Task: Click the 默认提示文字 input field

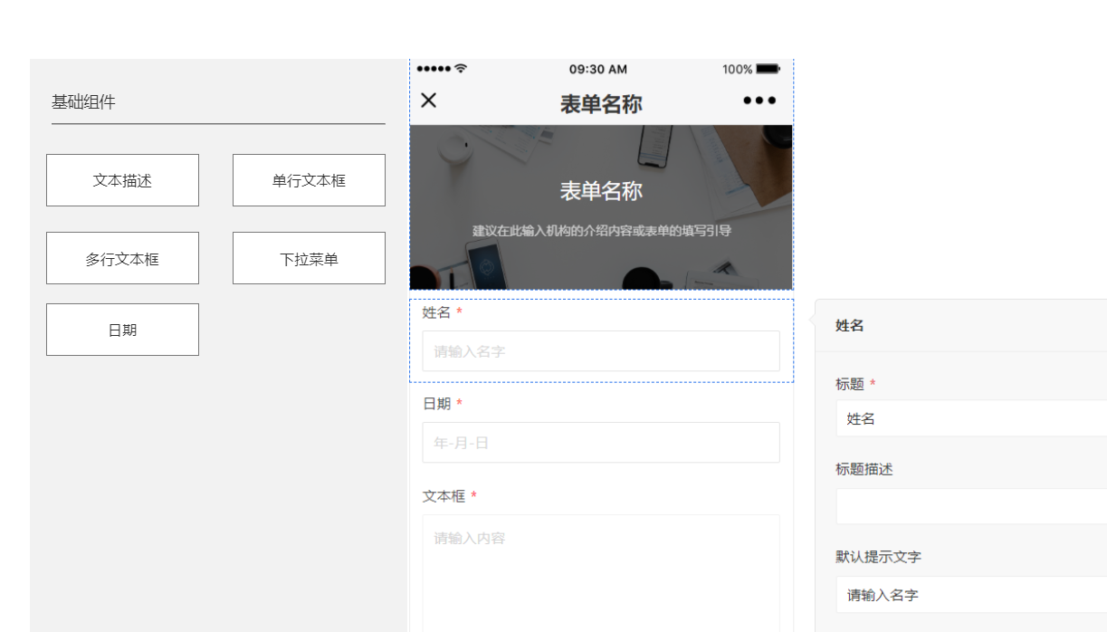Action: coord(971,595)
